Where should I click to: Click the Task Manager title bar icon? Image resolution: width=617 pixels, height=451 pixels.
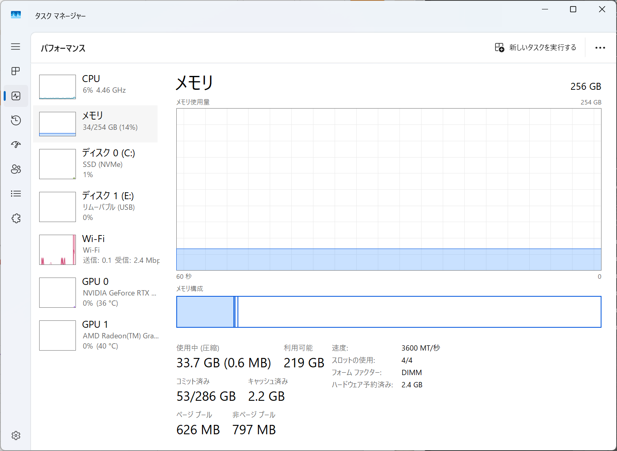[16, 15]
